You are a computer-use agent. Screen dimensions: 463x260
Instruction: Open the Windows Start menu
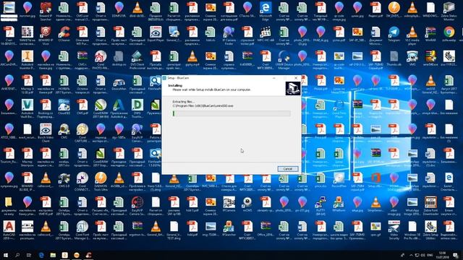pyautogui.click(x=5, y=255)
